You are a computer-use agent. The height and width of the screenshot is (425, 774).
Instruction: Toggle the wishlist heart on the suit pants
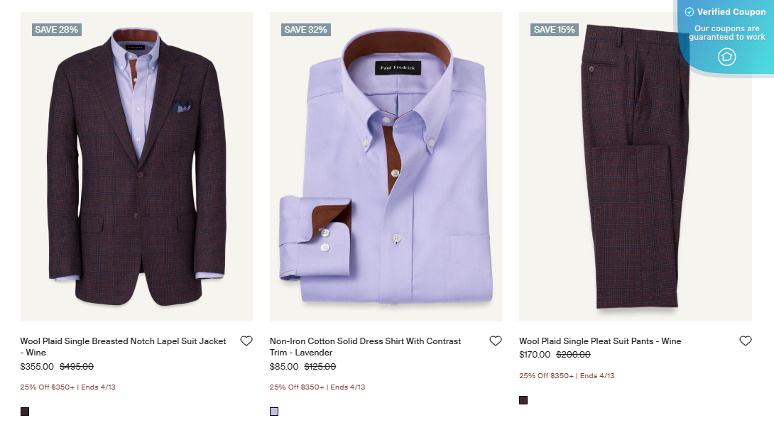click(745, 341)
